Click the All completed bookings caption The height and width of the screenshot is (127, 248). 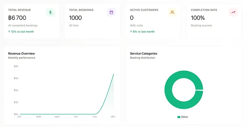pyautogui.click(x=23, y=25)
